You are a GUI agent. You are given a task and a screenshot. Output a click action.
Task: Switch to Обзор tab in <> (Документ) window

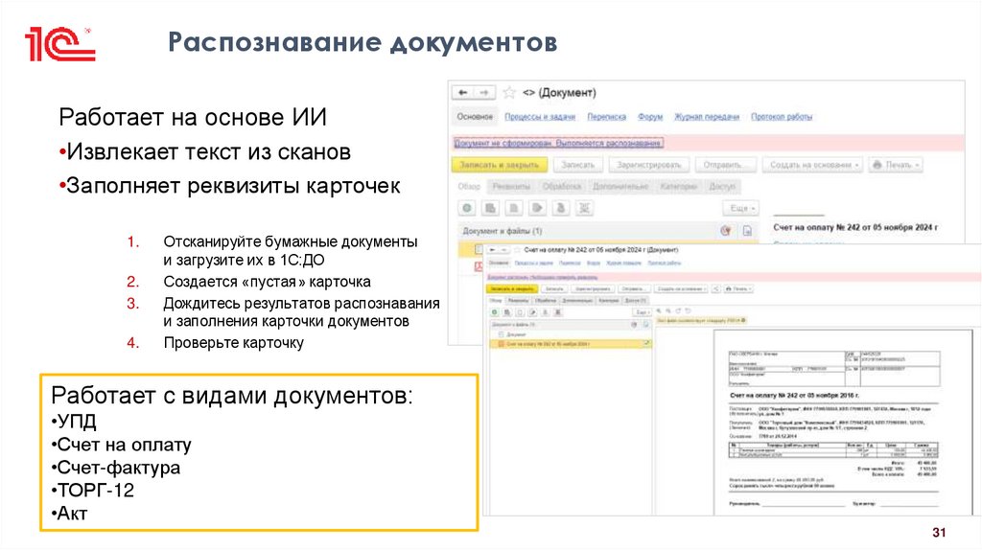(468, 187)
